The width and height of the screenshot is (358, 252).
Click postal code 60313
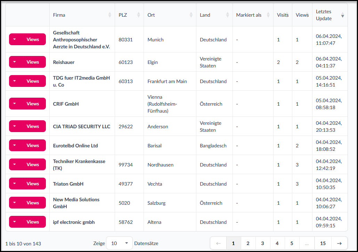[x=125, y=81]
